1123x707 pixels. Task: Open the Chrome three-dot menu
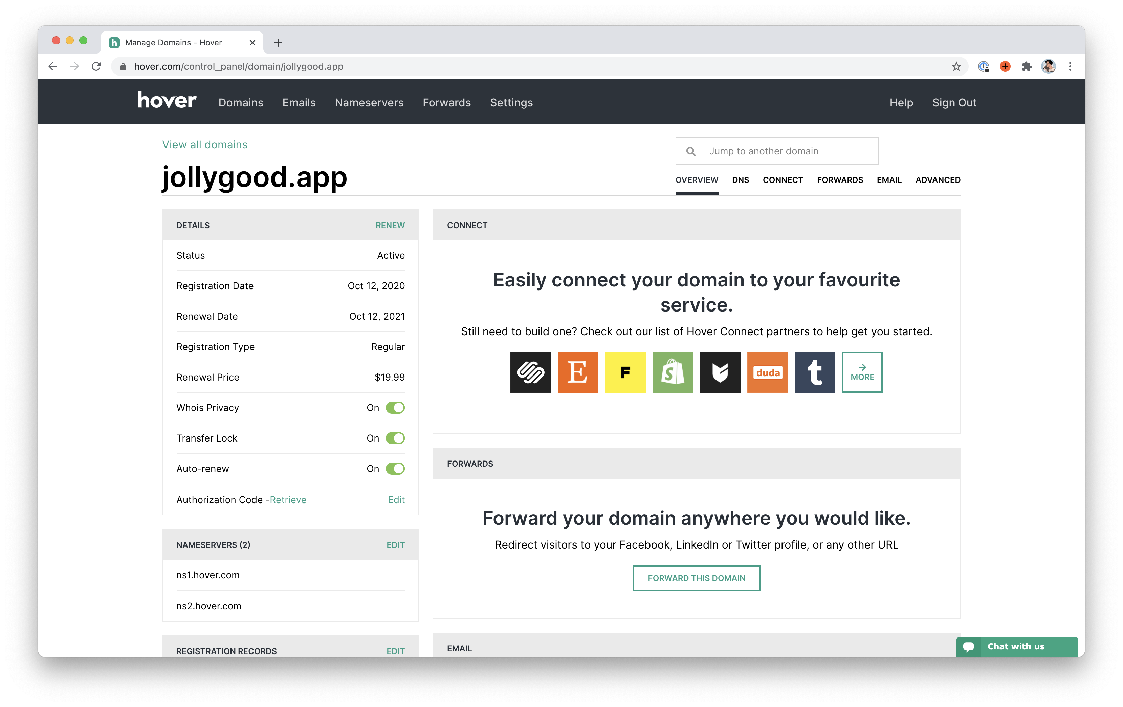[x=1070, y=66]
